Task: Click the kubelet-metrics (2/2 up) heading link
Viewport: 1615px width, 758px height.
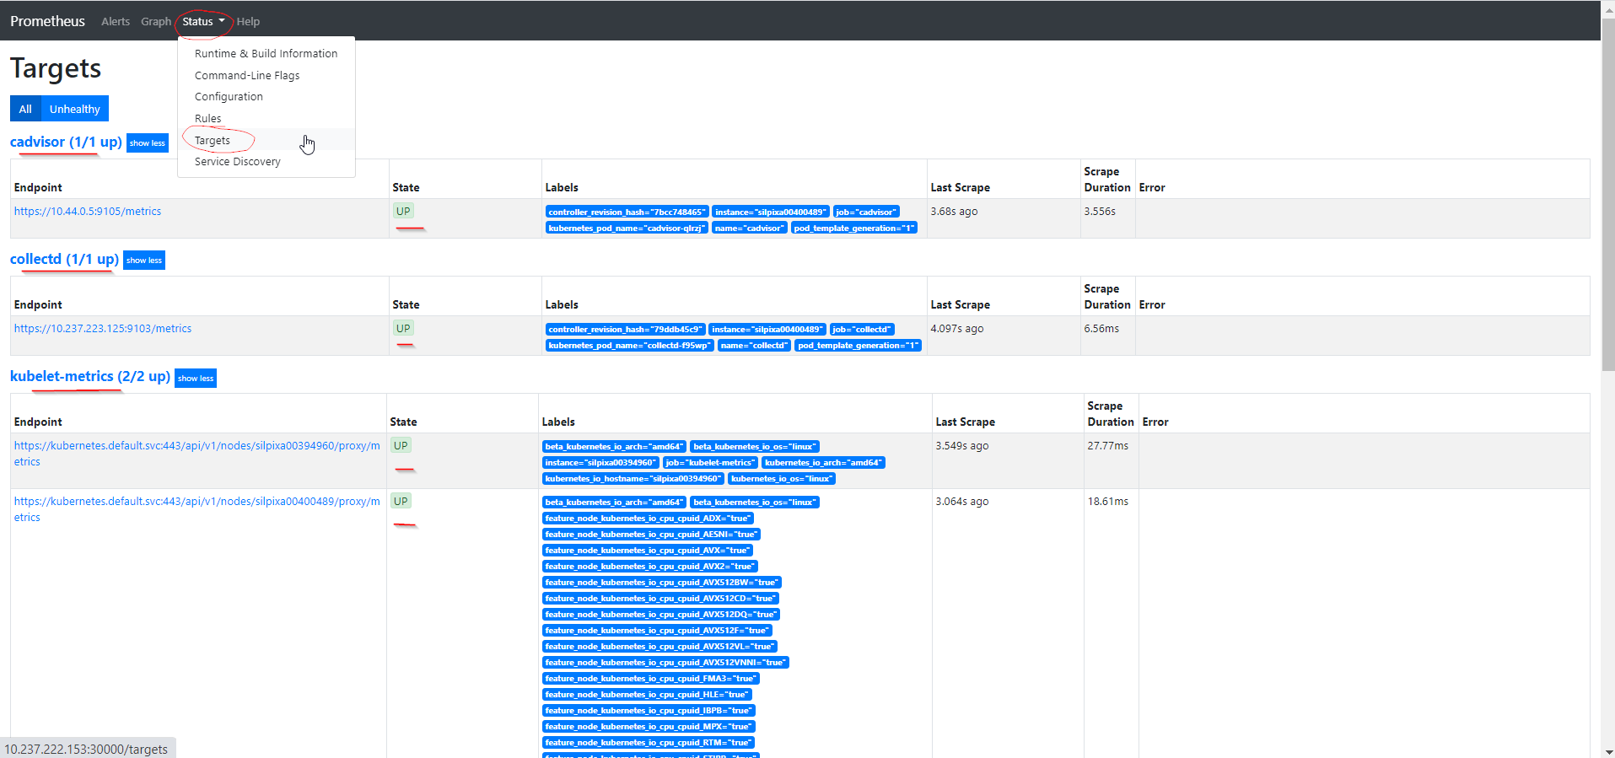Action: click(x=90, y=376)
